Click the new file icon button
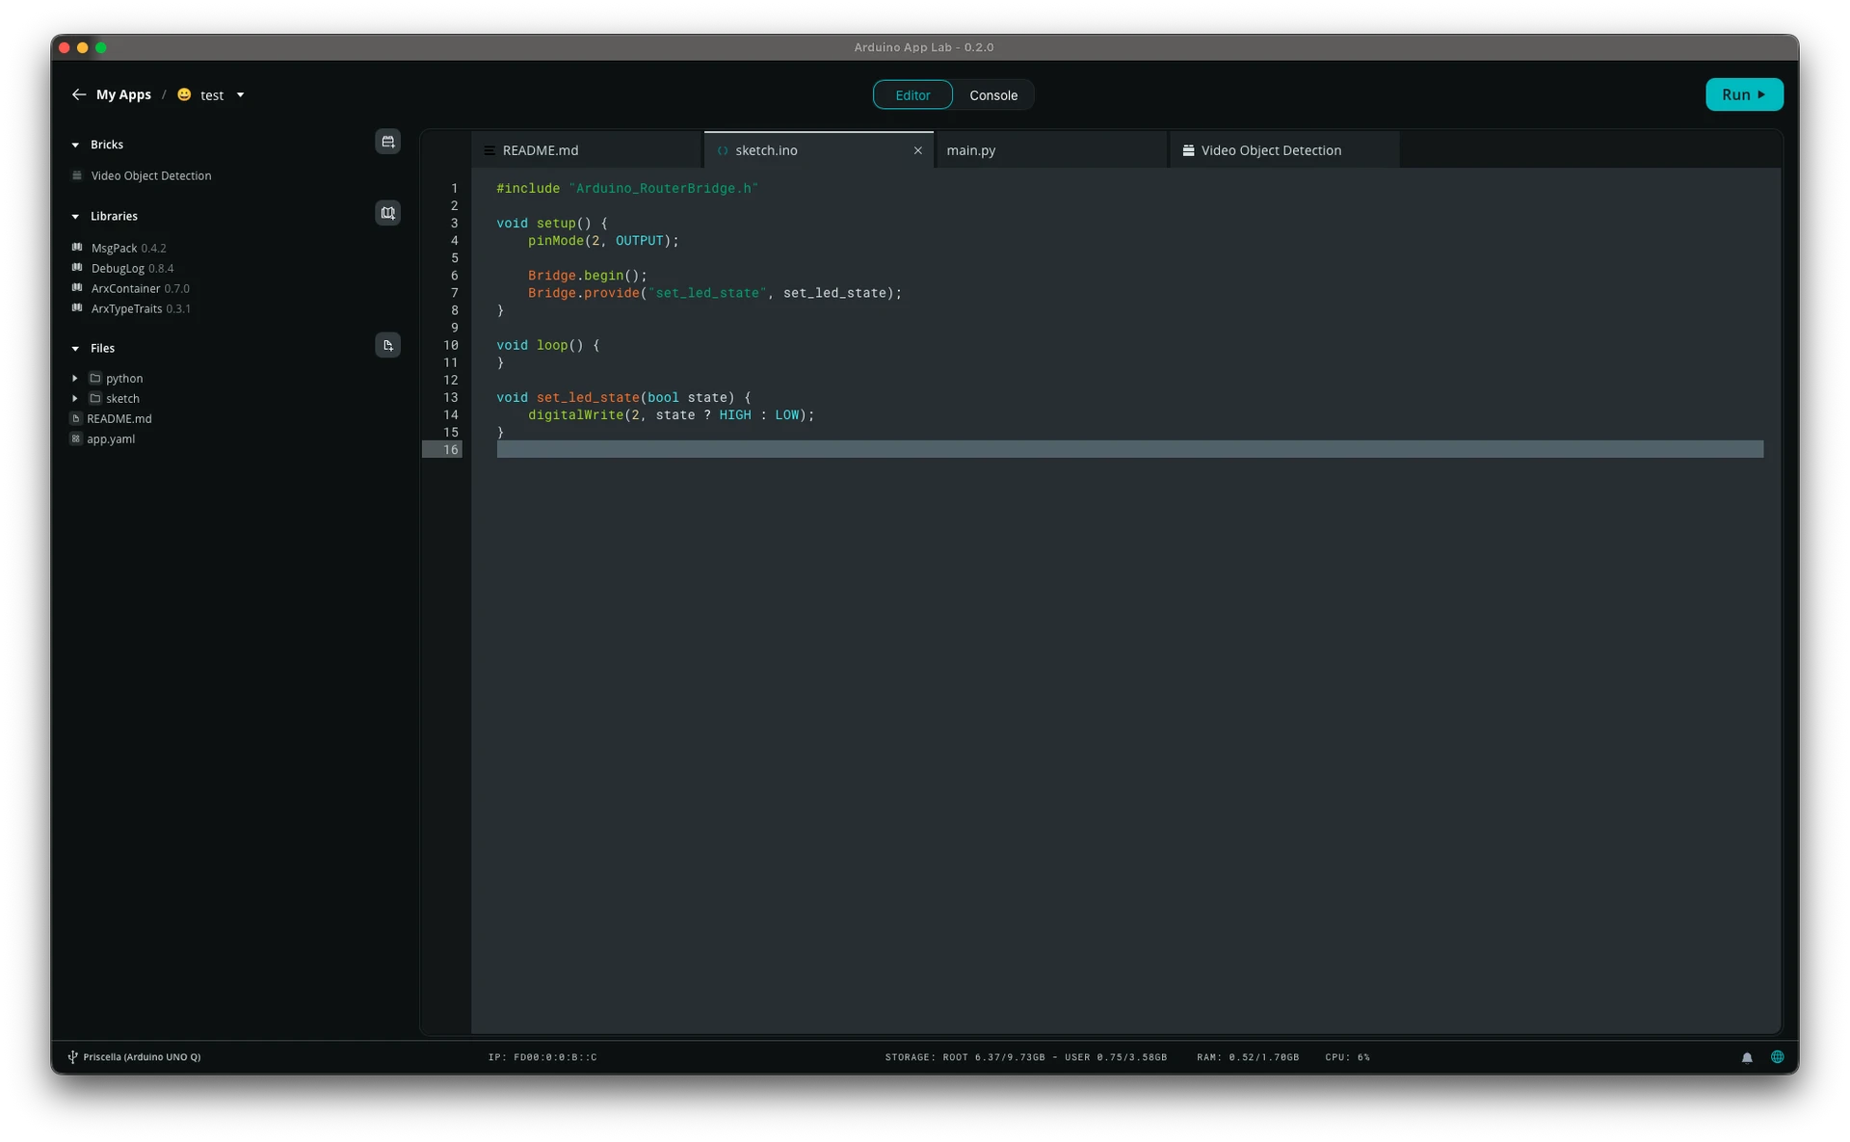Viewport: 1850px width, 1142px height. [387, 345]
